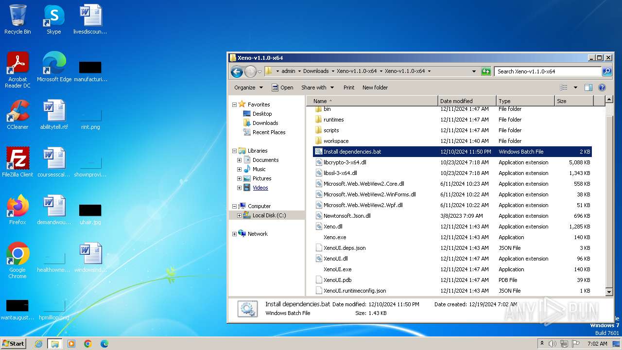Select Xeno.exe in file list
Image resolution: width=622 pixels, height=350 pixels.
[x=335, y=237]
